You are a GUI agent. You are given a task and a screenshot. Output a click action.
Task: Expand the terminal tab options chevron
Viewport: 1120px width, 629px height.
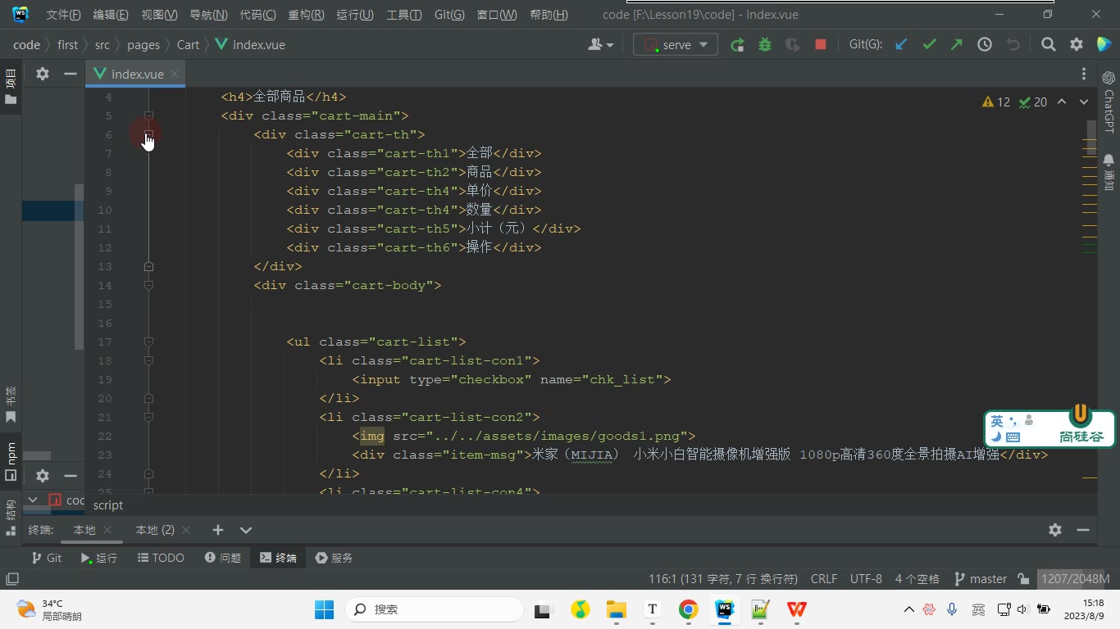click(x=245, y=530)
